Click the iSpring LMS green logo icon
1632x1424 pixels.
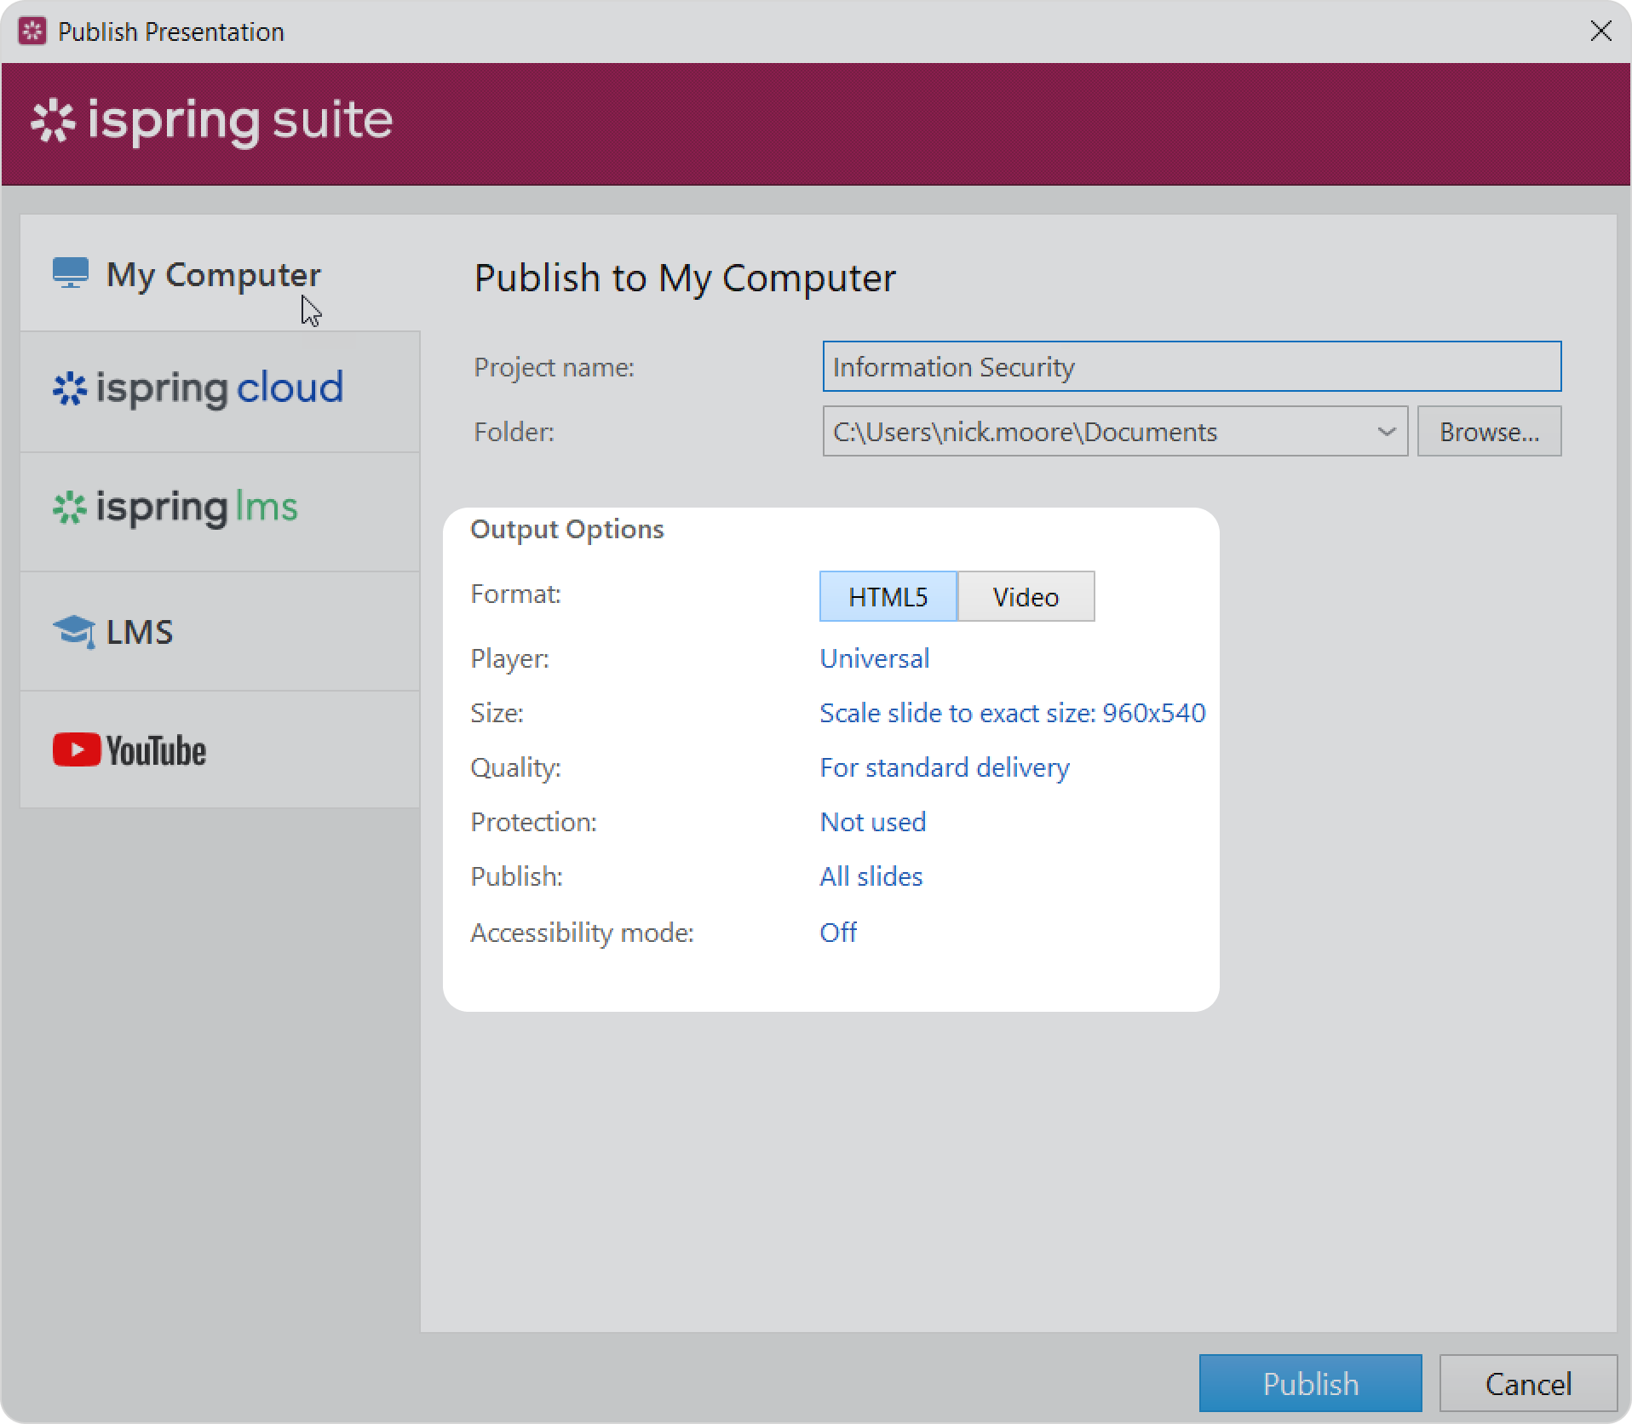70,508
